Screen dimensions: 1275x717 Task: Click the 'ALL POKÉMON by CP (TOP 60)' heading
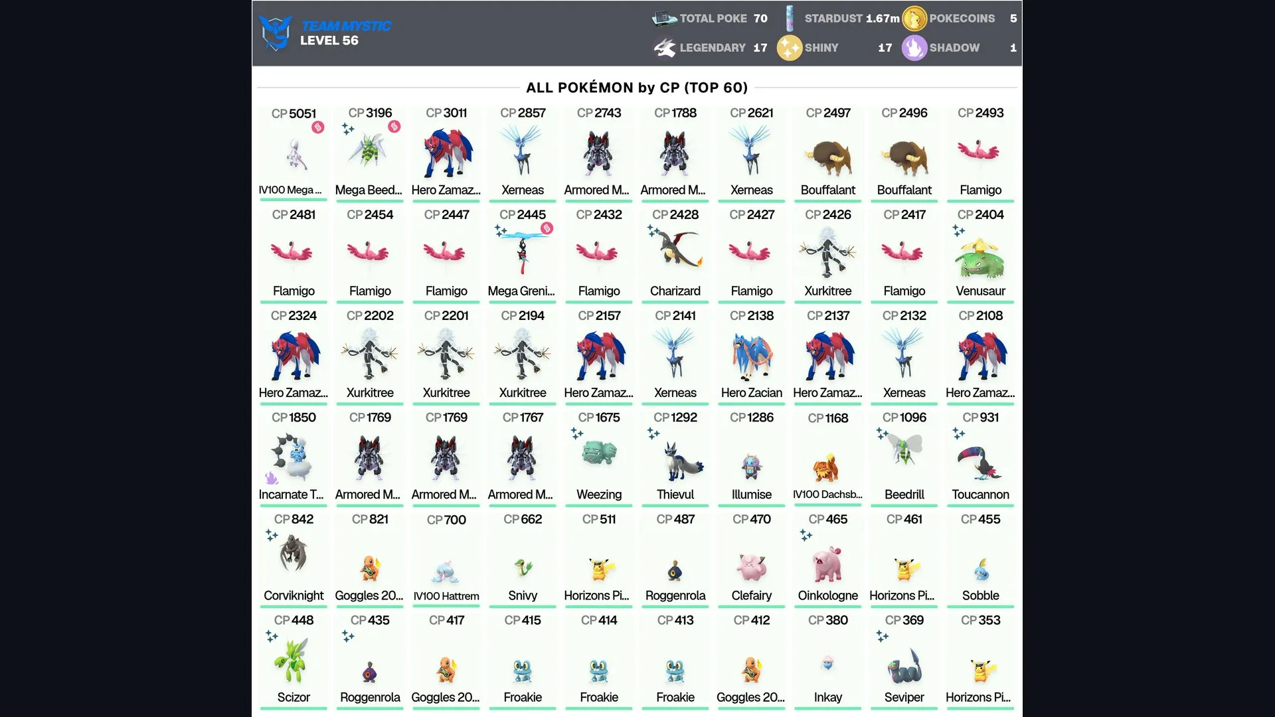637,88
